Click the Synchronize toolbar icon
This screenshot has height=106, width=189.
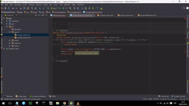(x=9, y=8)
